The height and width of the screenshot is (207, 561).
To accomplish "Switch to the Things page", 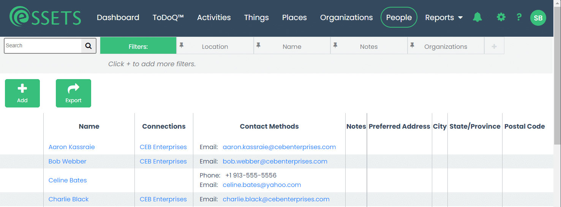I will coord(256,17).
